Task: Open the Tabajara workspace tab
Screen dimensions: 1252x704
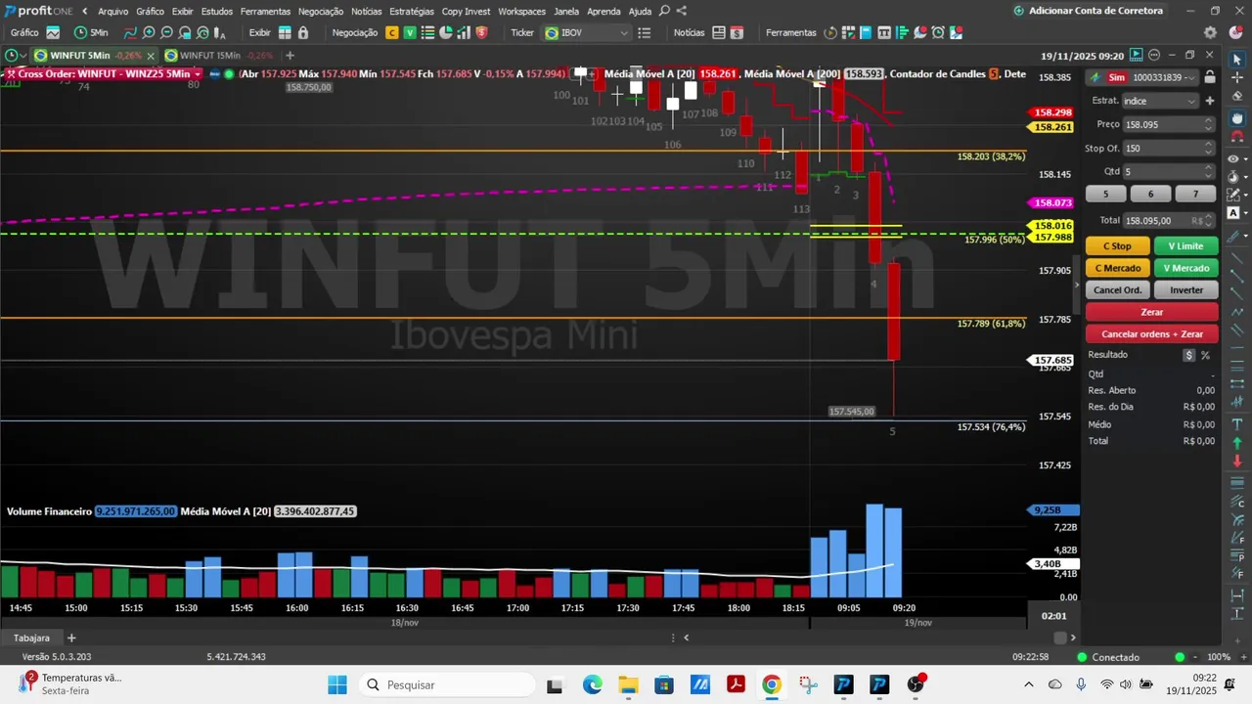Action: [31, 638]
